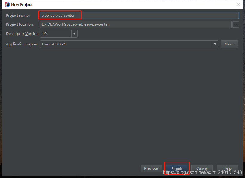Click the 'Project location:' label
Image resolution: width=245 pixels, height=178 pixels.
20,24
